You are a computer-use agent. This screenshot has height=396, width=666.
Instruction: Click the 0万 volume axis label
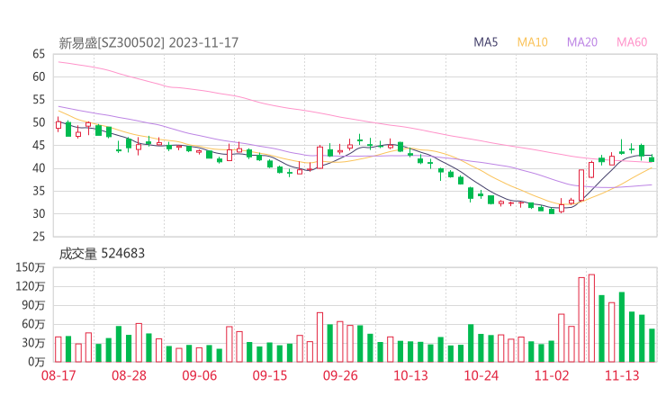click(37, 362)
